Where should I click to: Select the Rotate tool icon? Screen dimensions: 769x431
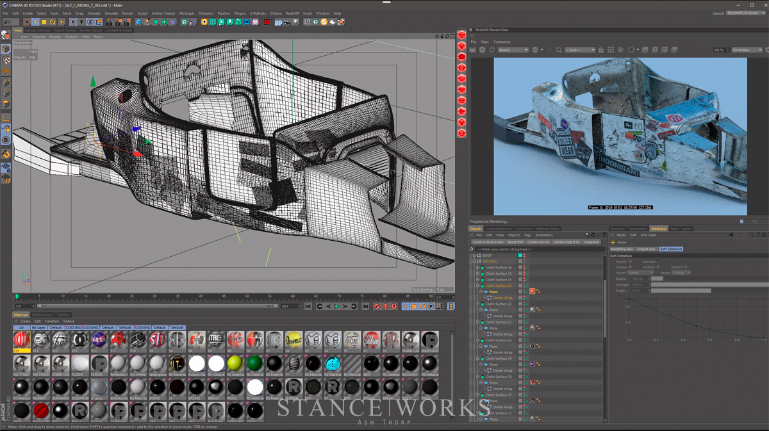point(53,22)
